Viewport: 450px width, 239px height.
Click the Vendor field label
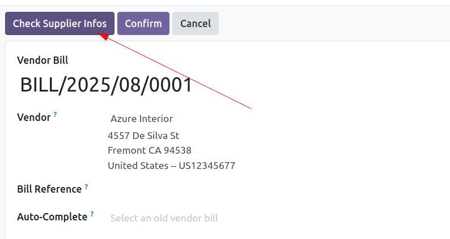(34, 118)
